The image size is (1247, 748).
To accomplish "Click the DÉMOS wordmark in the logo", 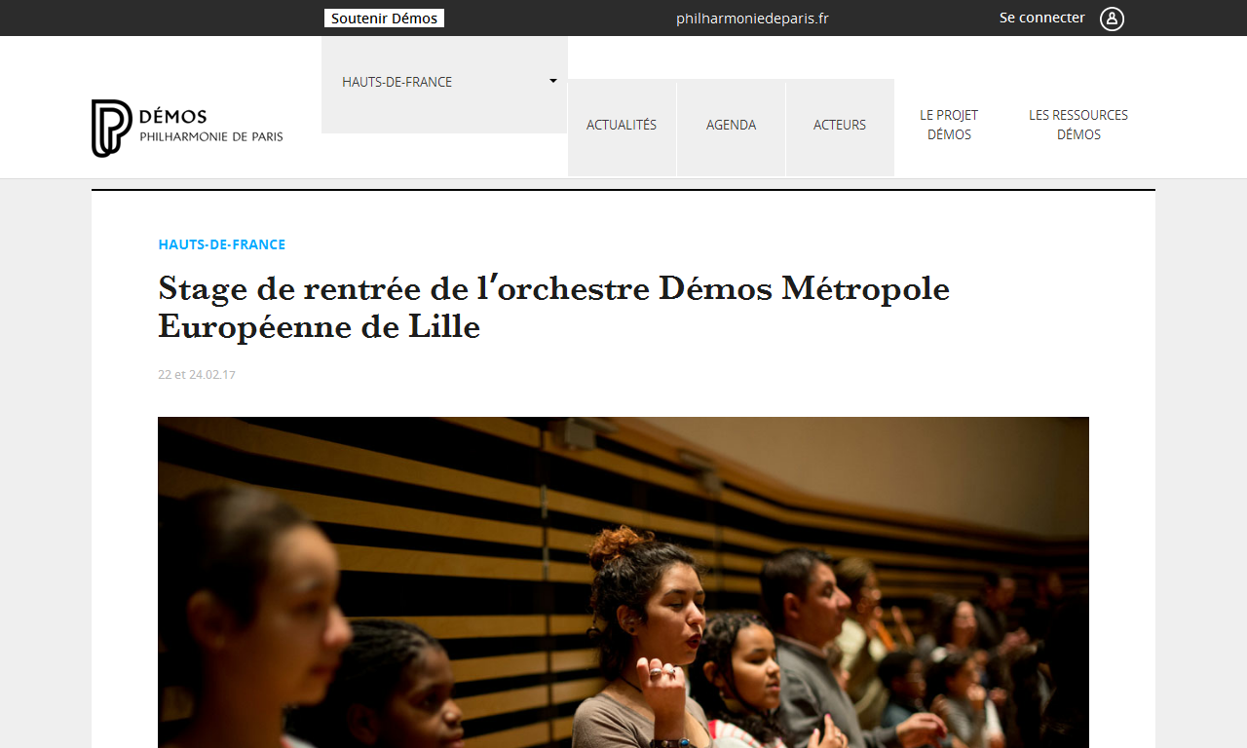I will (173, 117).
